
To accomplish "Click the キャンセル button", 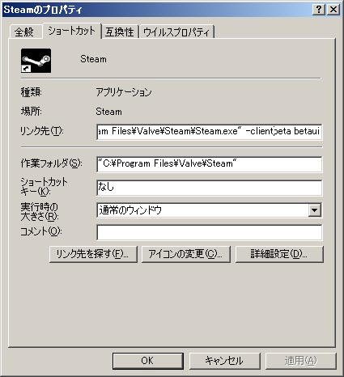I will pyautogui.click(x=224, y=361).
